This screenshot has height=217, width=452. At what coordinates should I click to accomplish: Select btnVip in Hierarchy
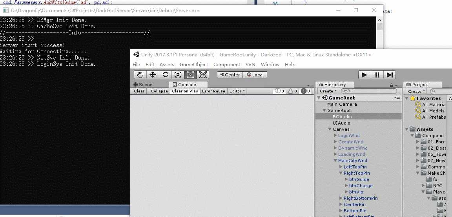point(356,192)
